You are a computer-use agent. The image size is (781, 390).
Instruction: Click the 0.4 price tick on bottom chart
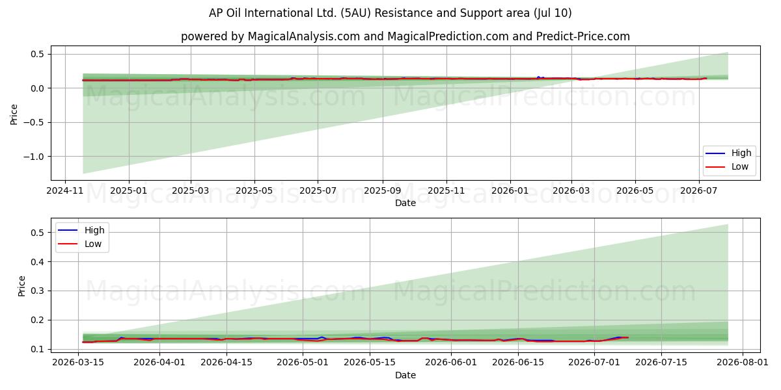39,261
